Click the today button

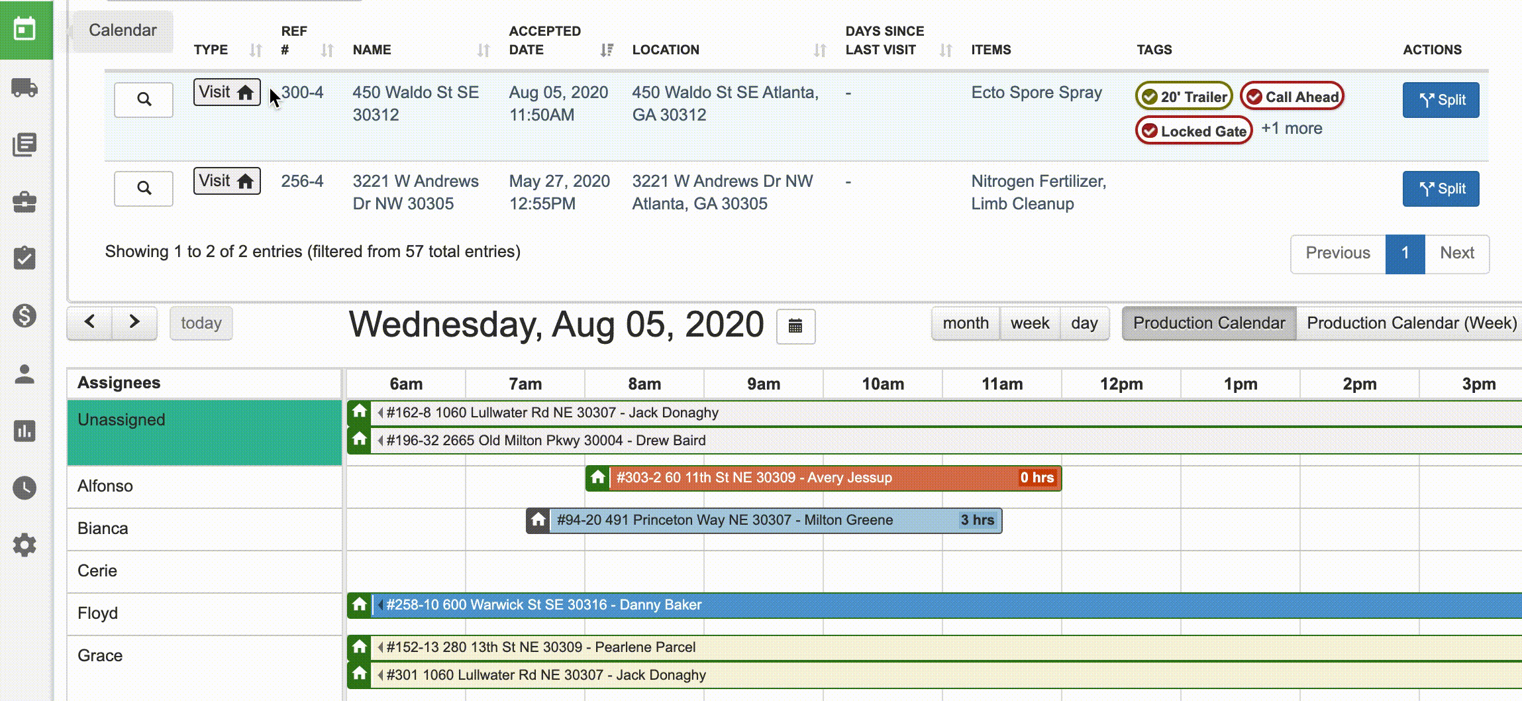201,323
